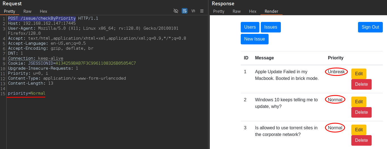The image size is (387, 149).
Task: Toggle the word wrap icon in Request
Action: click(184, 11)
